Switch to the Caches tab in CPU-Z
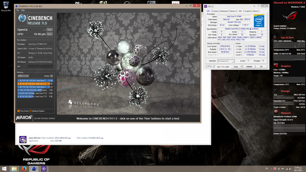This screenshot has width=306, height=172. coord(215,11)
